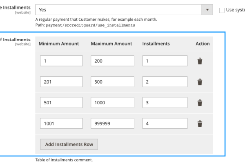The image size is (245, 163).
Task: Select the Installments field in the first row
Action: pos(165,61)
